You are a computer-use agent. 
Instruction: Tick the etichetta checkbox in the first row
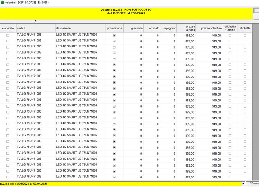pyautogui.click(x=245, y=35)
